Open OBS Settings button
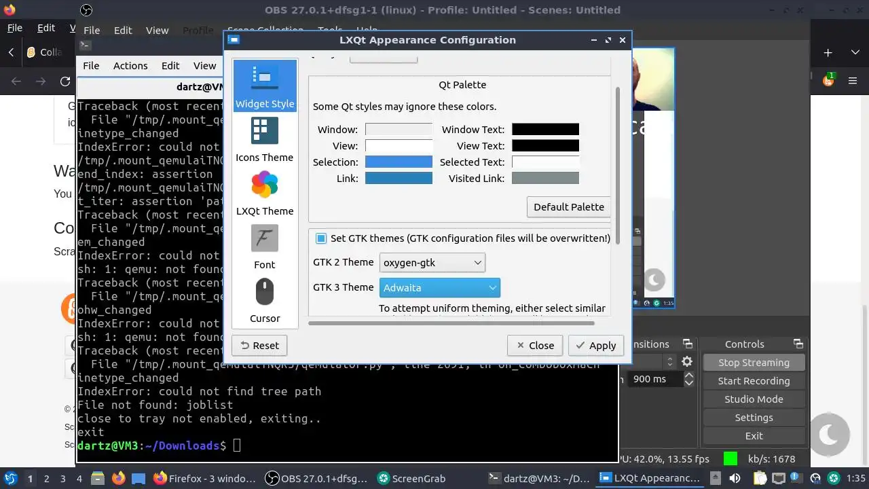This screenshot has height=489, width=869. (754, 418)
